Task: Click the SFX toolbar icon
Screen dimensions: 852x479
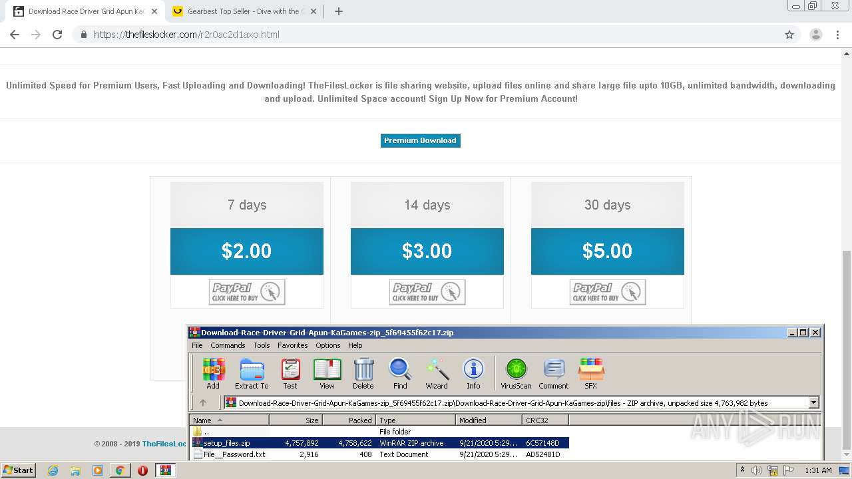Action: click(x=590, y=373)
